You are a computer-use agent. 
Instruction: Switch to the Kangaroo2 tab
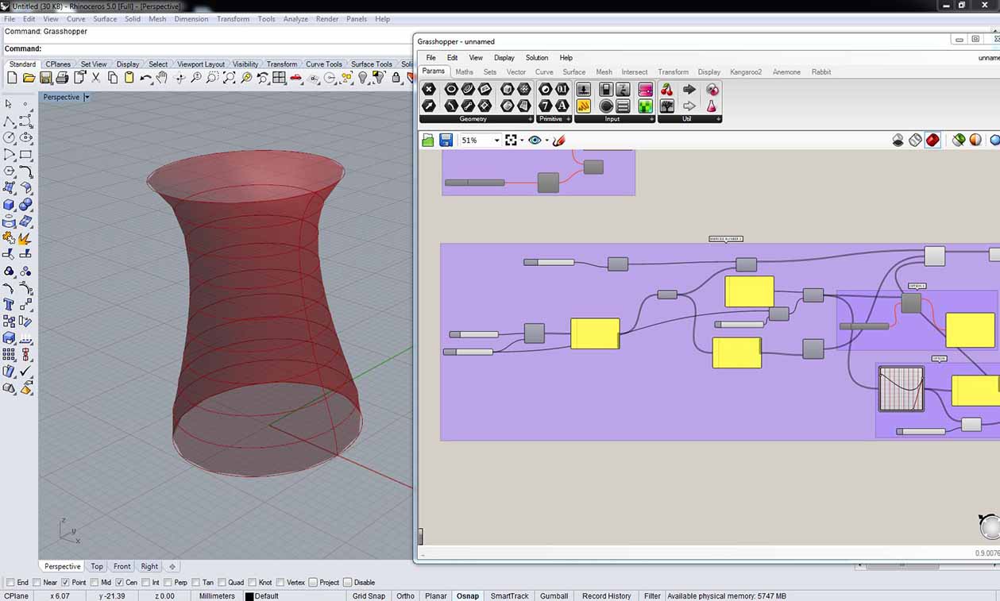click(x=746, y=72)
